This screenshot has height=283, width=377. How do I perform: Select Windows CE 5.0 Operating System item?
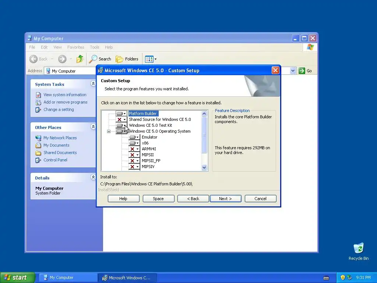coord(160,132)
